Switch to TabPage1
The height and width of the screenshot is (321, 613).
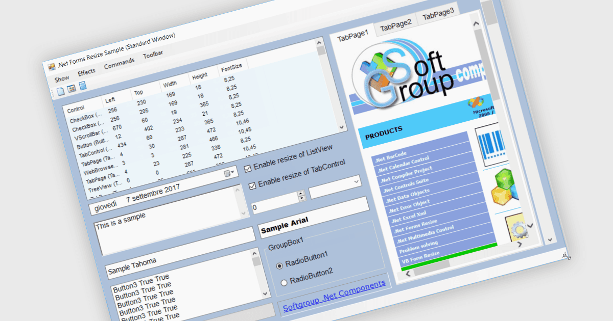(352, 35)
